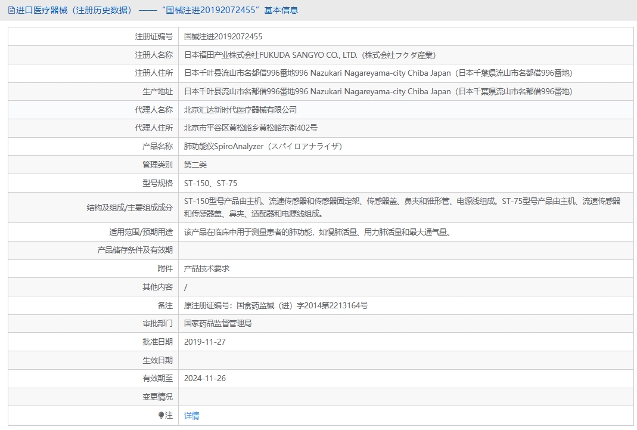Click agent address 北京市平谷区黄松峪乡
Viewport: 637px width, 430px height.
pos(251,128)
